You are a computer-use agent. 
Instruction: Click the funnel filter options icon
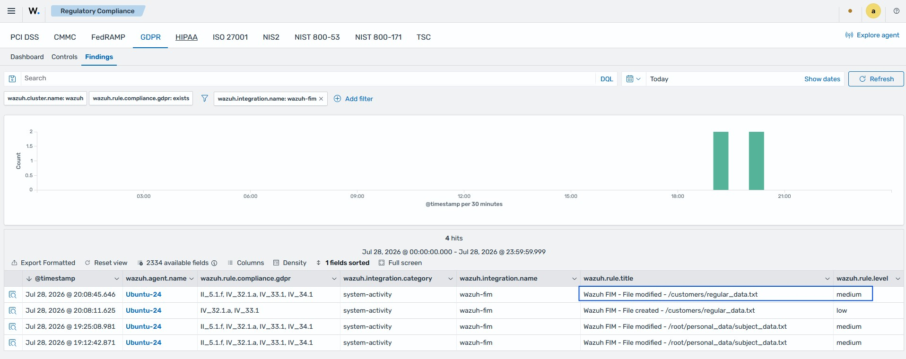point(204,98)
